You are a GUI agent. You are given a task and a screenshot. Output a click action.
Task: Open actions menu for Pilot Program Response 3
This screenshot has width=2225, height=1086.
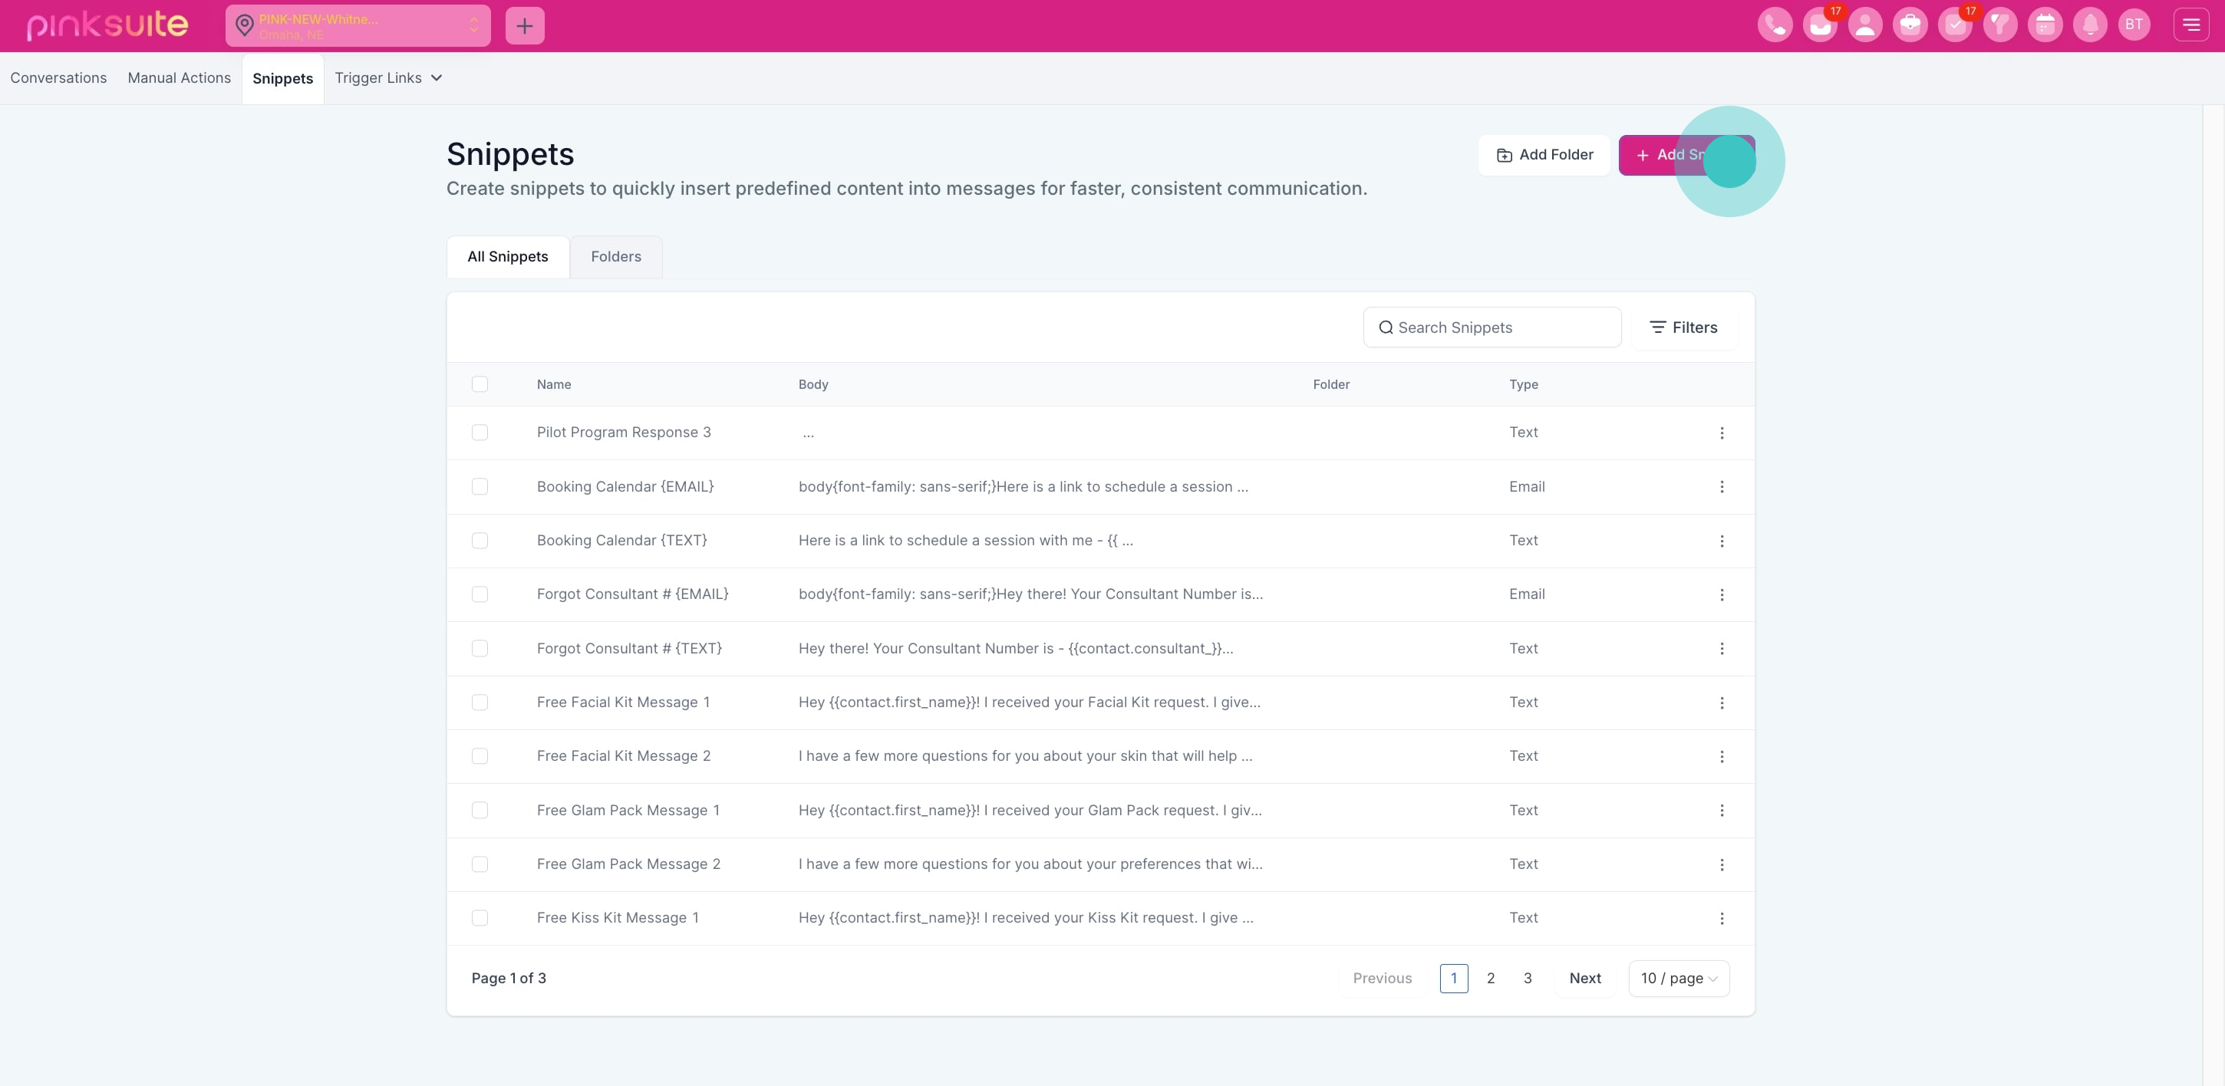[1722, 433]
